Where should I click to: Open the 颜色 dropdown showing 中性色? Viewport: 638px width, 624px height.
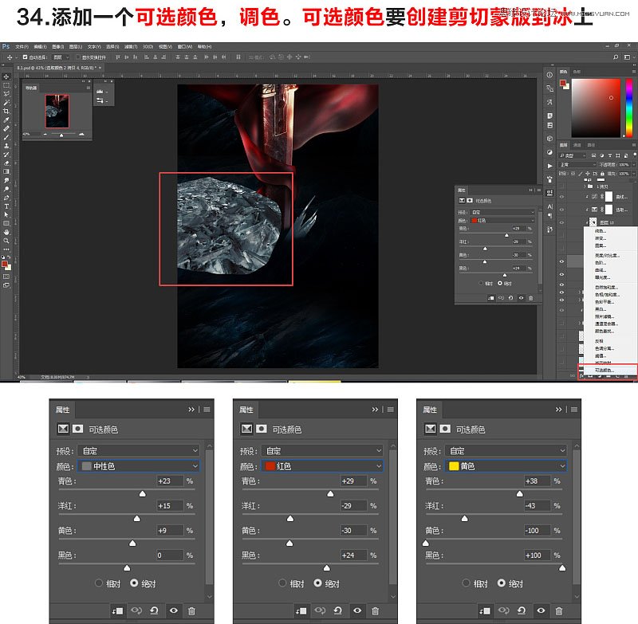click(138, 466)
